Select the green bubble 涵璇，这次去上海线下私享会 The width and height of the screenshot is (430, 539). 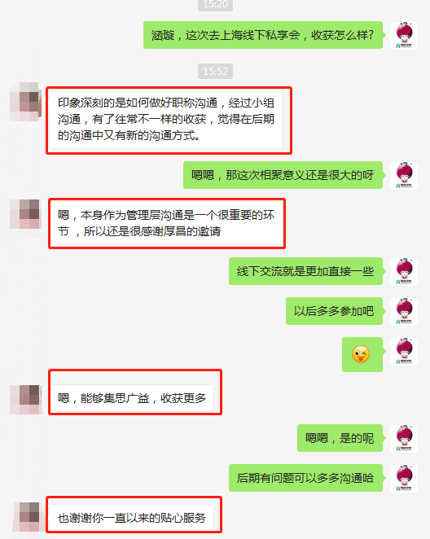[x=263, y=35]
